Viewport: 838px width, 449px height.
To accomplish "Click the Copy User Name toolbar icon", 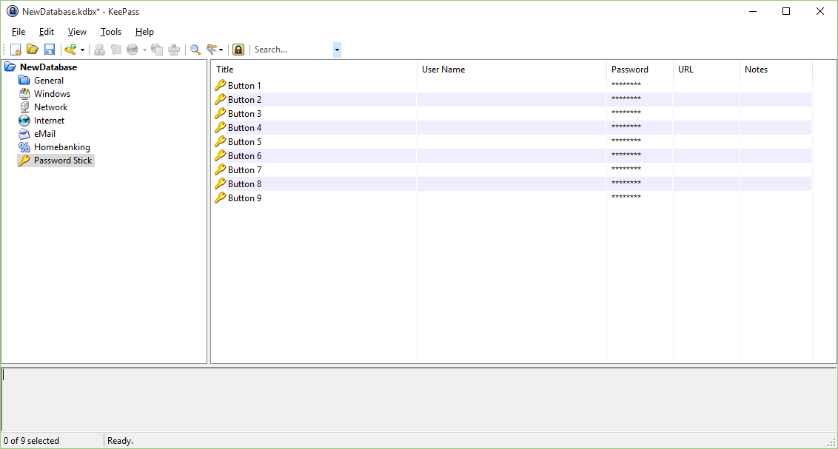I will [x=99, y=50].
